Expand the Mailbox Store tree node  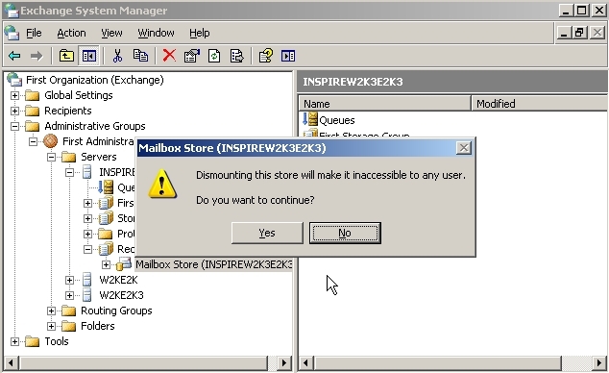pyautogui.click(x=106, y=264)
